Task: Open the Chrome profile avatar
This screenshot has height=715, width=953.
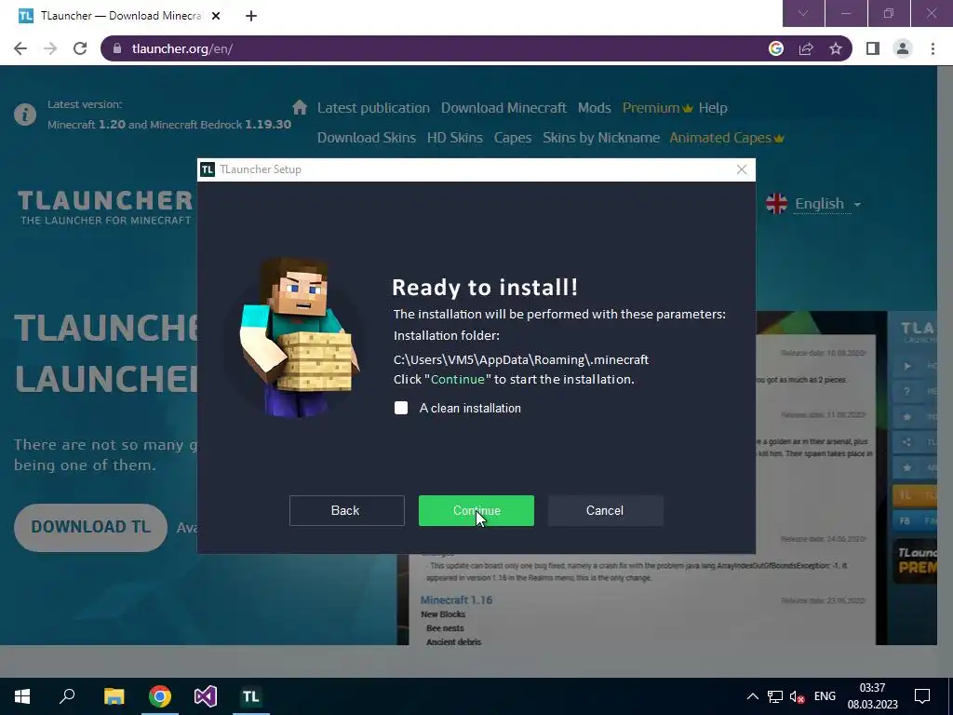Action: click(903, 48)
